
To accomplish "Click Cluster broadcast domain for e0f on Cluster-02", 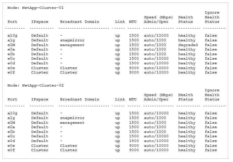I will coord(68,150).
